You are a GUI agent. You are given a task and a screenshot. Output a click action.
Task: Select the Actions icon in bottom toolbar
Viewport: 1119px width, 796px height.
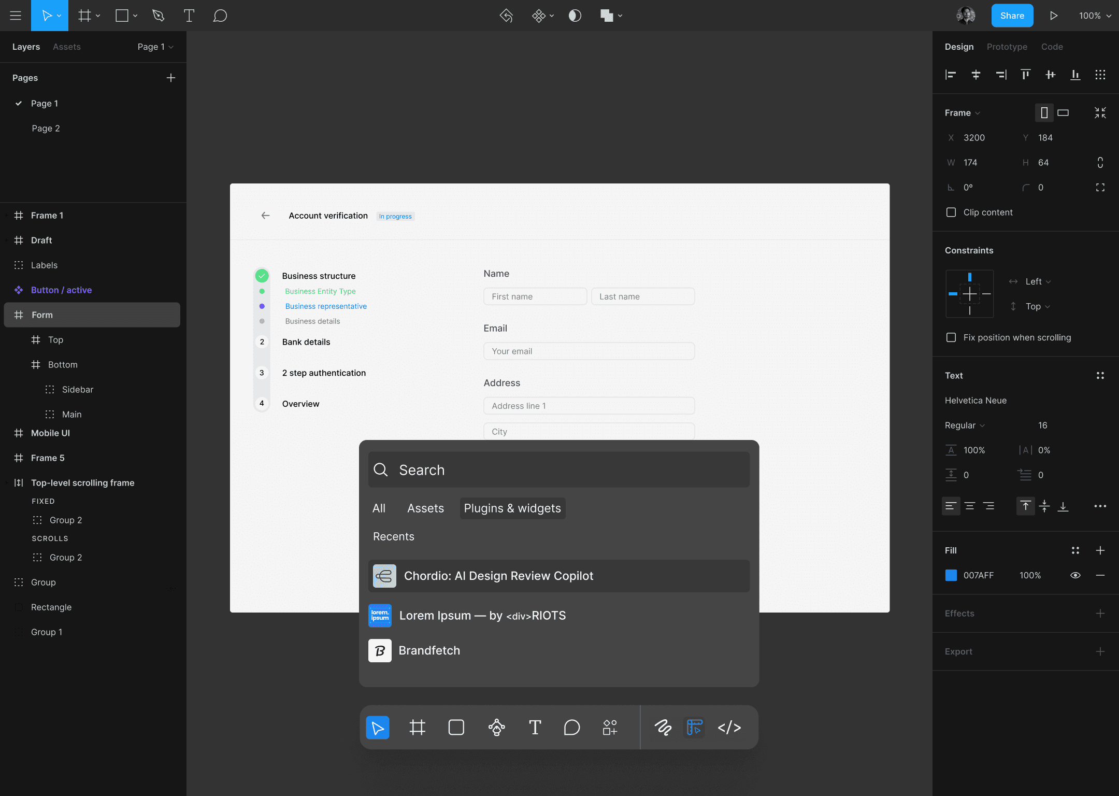(610, 728)
